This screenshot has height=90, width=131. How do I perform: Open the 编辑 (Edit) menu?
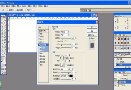pos(8,6)
